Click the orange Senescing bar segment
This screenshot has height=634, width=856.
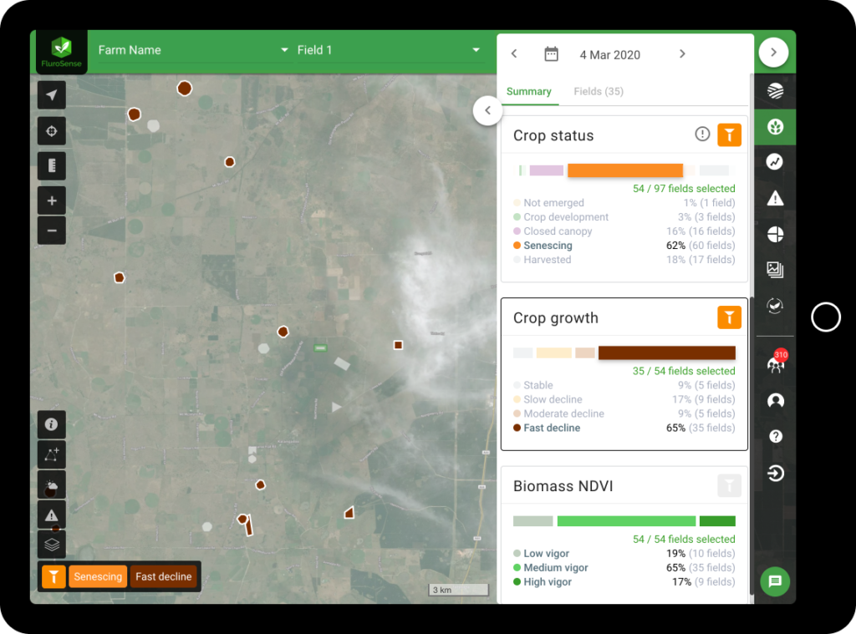(625, 170)
